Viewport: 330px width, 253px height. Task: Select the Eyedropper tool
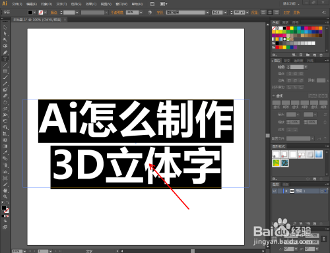pos(5,152)
